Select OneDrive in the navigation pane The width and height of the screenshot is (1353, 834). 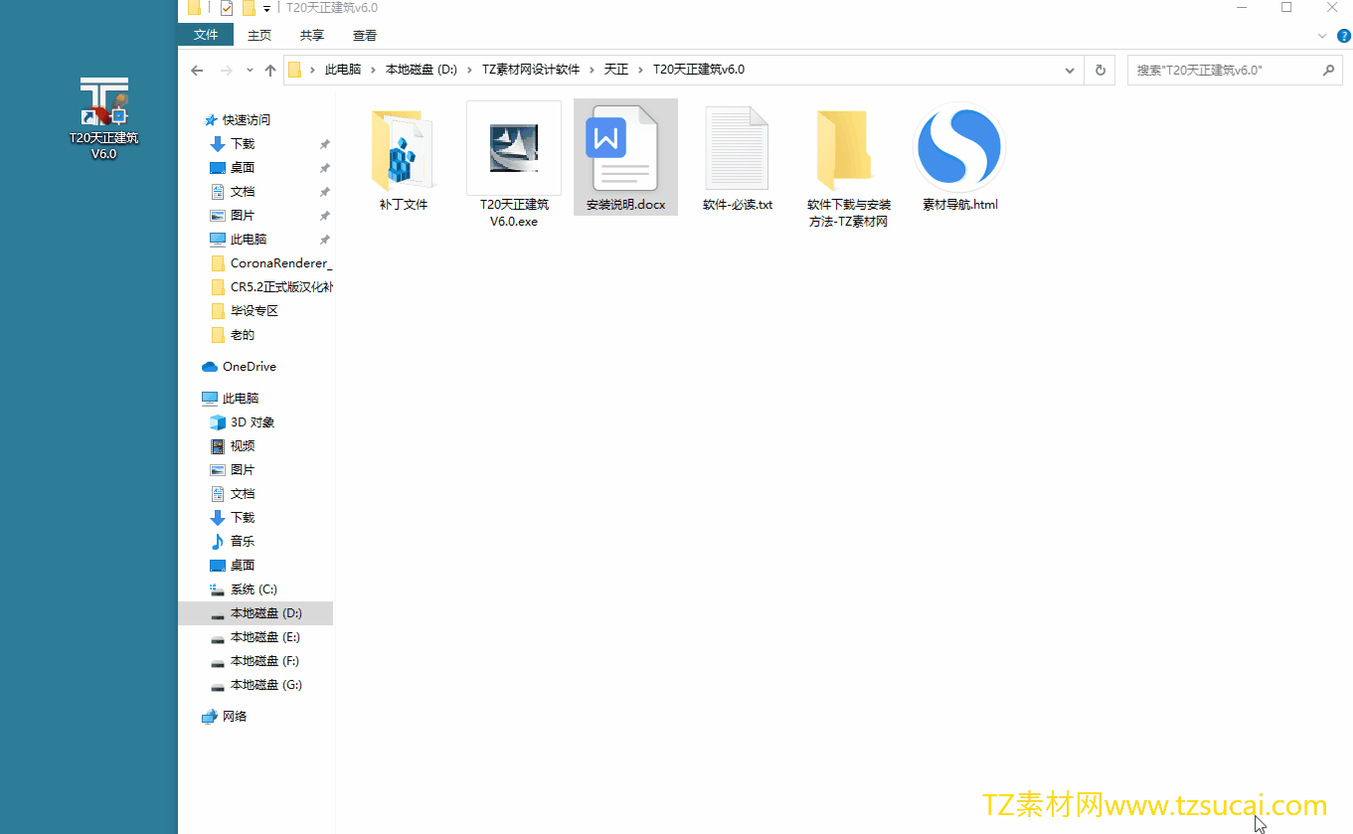[239, 367]
